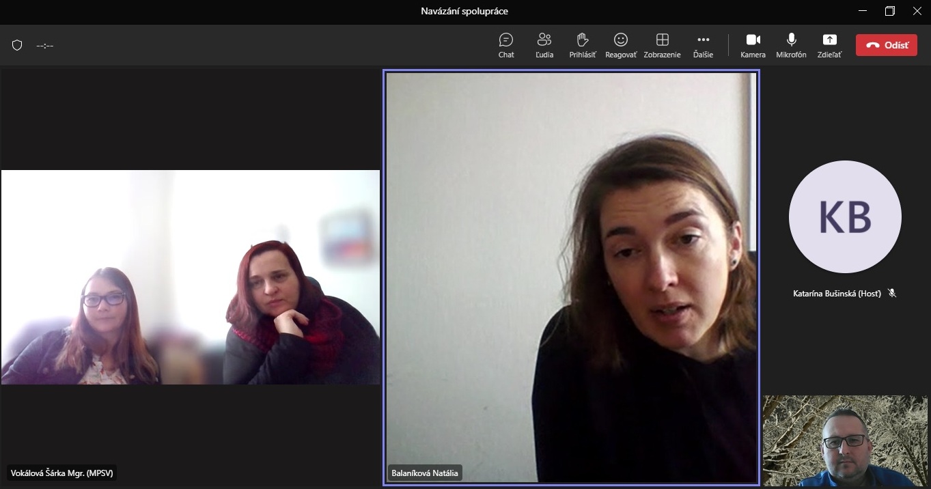
Task: Open the Chat panel
Action: [506, 45]
